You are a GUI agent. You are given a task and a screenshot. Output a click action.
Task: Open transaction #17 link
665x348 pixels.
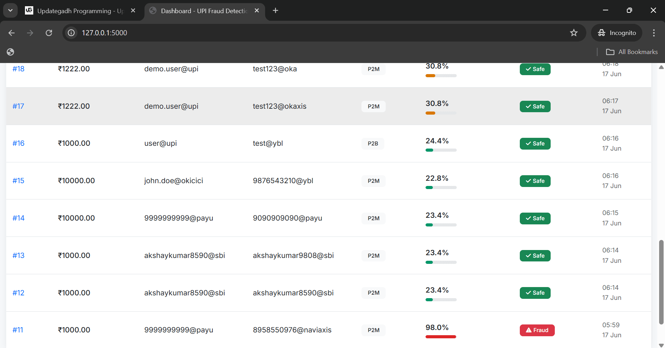click(x=18, y=106)
